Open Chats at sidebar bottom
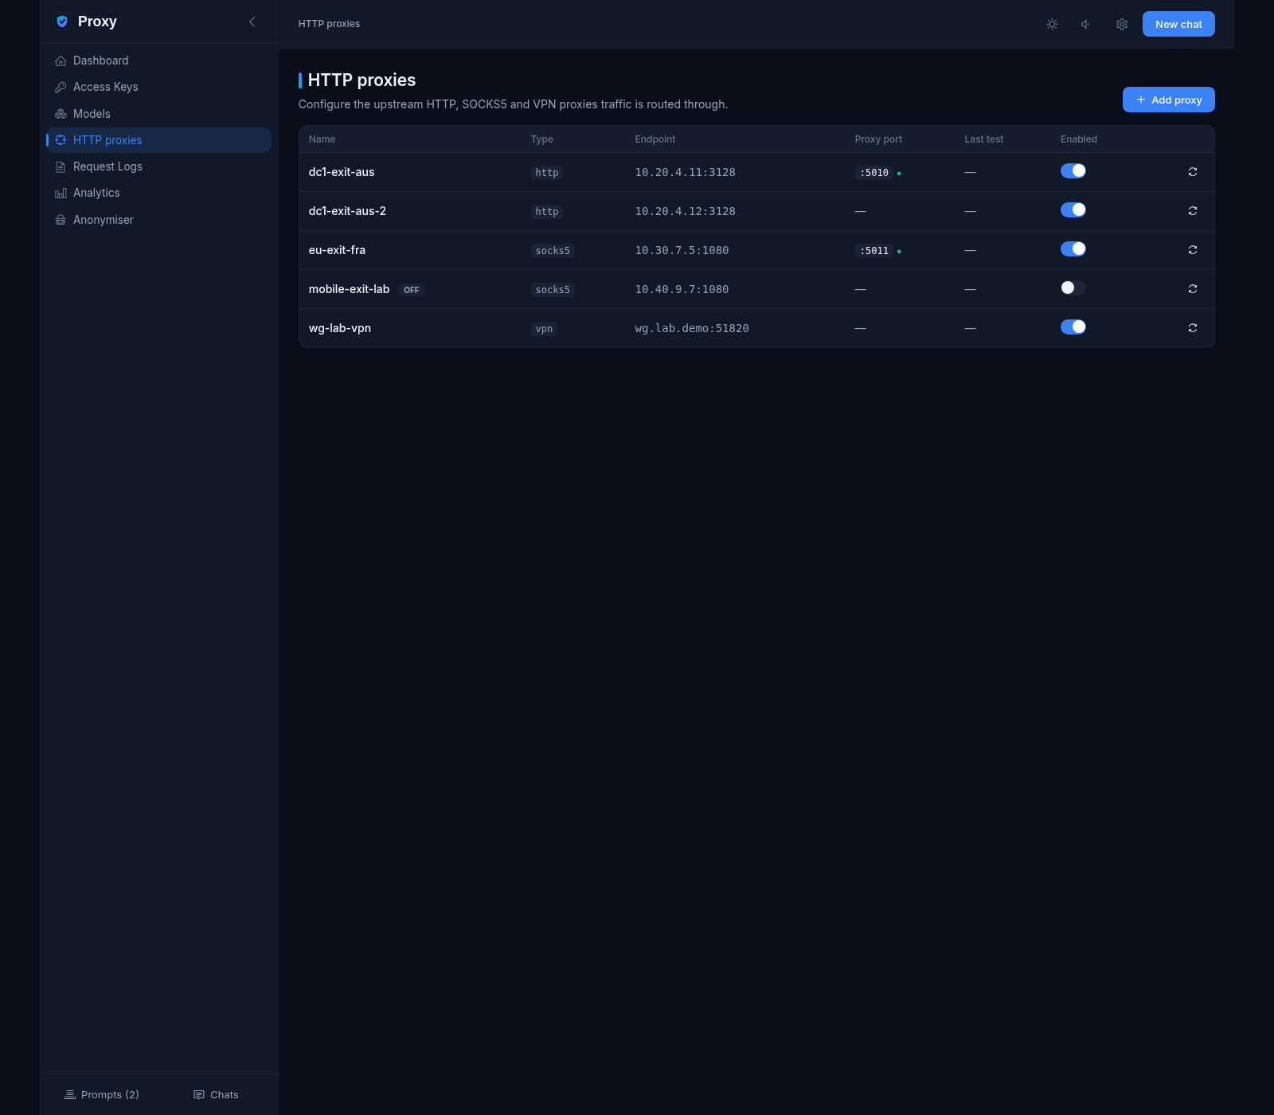1274x1115 pixels. coord(216,1095)
